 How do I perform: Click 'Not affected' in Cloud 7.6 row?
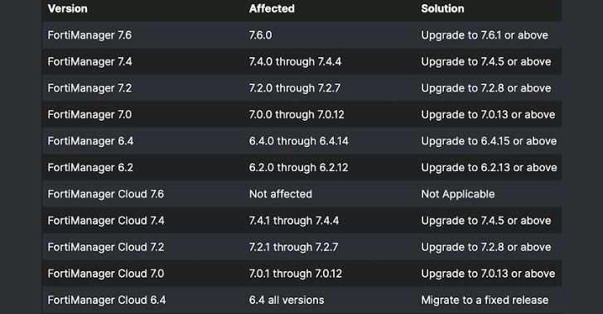pyautogui.click(x=281, y=194)
